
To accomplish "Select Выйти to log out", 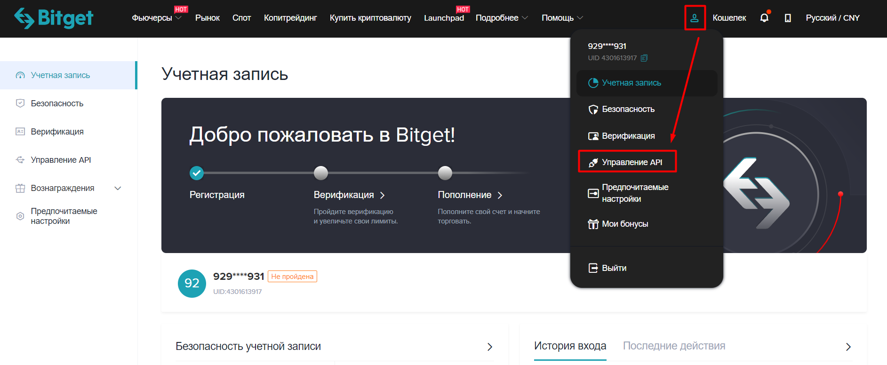I will click(x=647, y=268).
